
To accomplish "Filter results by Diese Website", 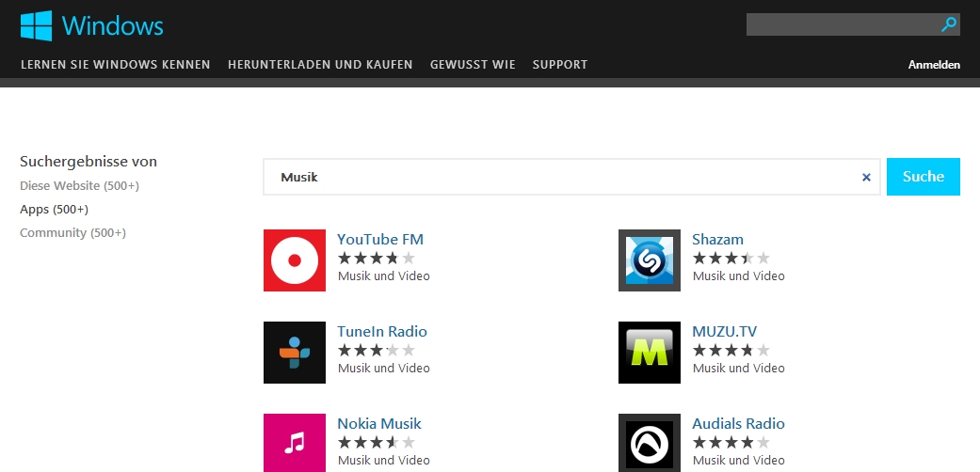I will 79,185.
